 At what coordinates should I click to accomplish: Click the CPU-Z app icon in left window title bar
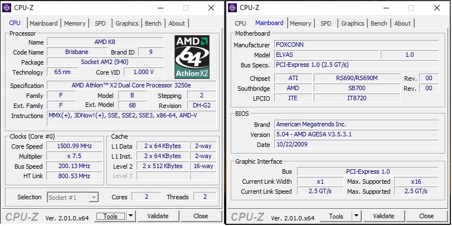tap(7, 8)
